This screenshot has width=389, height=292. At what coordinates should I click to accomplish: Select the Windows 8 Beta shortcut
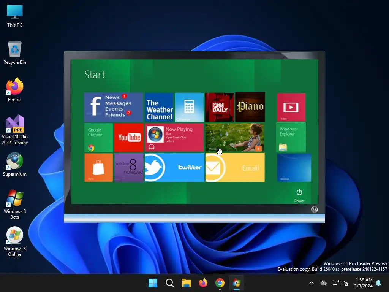pos(15,204)
